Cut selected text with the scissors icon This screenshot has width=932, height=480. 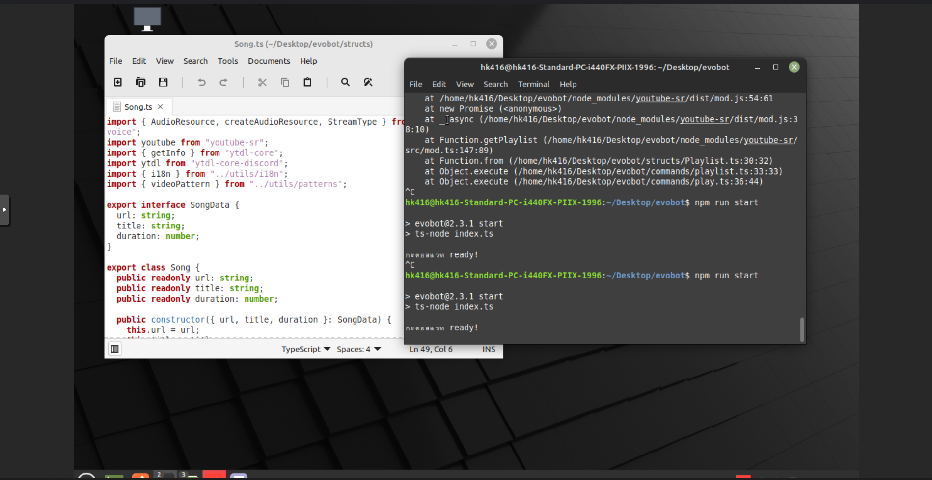pos(262,82)
